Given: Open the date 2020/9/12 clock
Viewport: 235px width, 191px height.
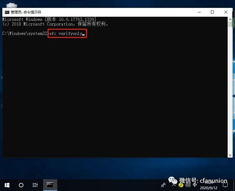Looking at the screenshot, I should (x=209, y=188).
